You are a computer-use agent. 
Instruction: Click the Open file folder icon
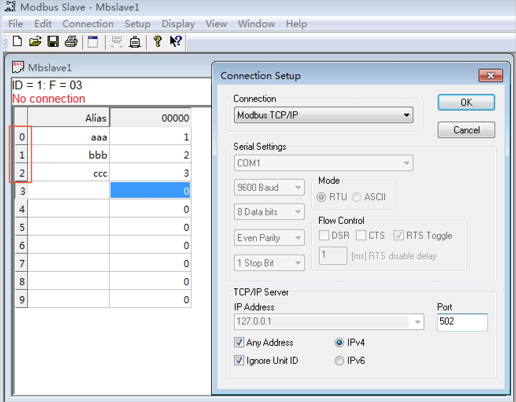pyautogui.click(x=35, y=41)
